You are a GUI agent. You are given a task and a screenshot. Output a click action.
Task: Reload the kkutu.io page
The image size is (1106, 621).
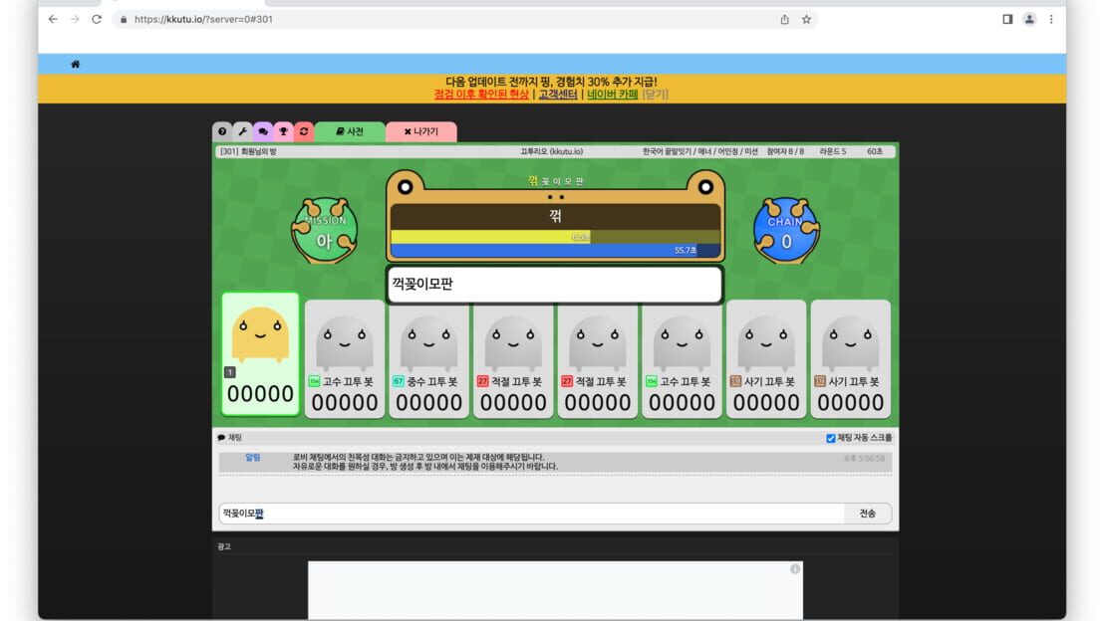click(x=97, y=20)
